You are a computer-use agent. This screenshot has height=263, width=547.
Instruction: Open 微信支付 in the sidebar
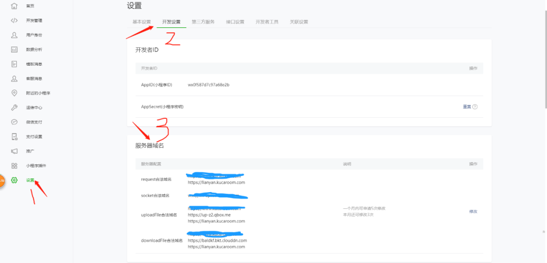click(x=34, y=122)
